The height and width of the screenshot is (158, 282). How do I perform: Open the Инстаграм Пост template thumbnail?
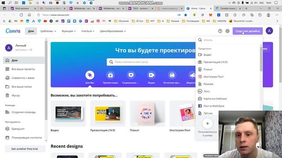182,114
